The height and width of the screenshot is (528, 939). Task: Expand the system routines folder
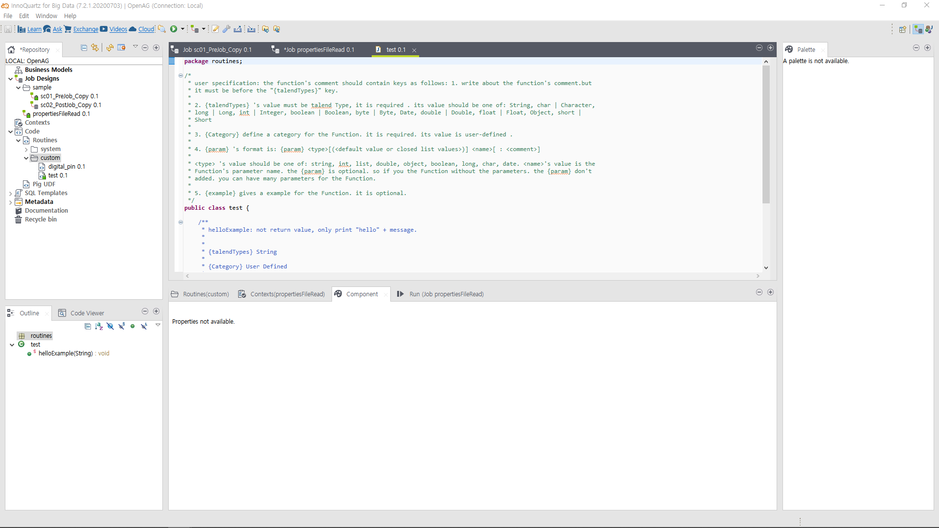pyautogui.click(x=26, y=150)
